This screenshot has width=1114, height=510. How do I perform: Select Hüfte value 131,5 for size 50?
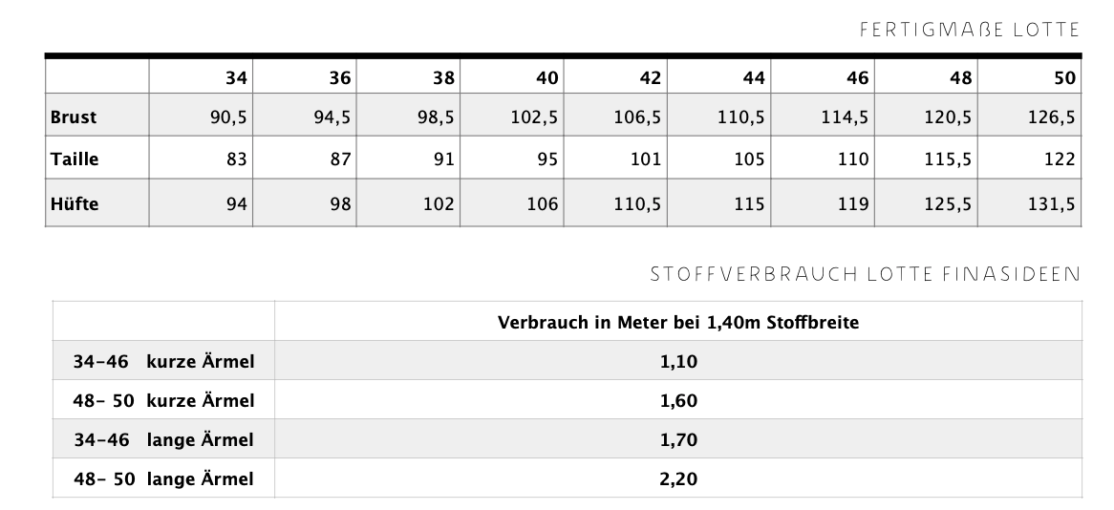[1054, 203]
